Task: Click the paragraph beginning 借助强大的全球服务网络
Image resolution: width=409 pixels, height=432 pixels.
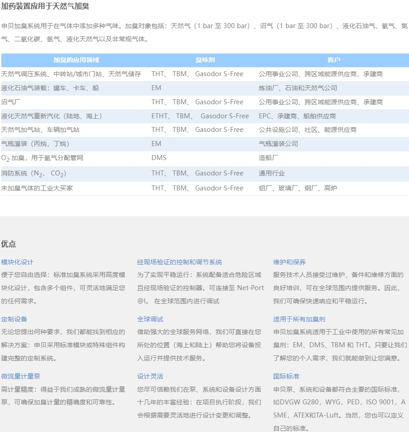Action: click(199, 345)
